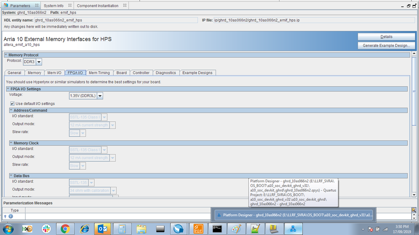Select the System Info panel tab
The height and width of the screenshot is (235, 419).
point(54,5)
